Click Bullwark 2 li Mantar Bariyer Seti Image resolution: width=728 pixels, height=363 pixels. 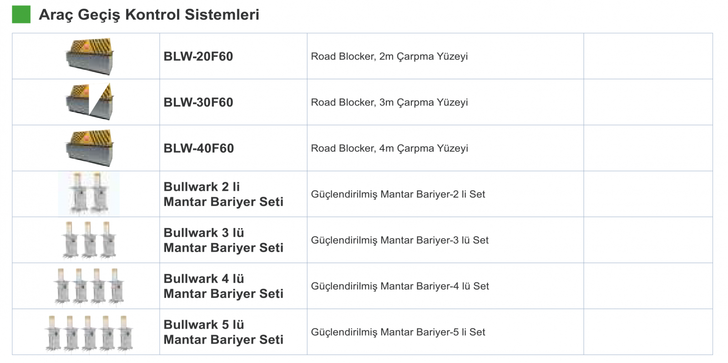[x=223, y=194]
